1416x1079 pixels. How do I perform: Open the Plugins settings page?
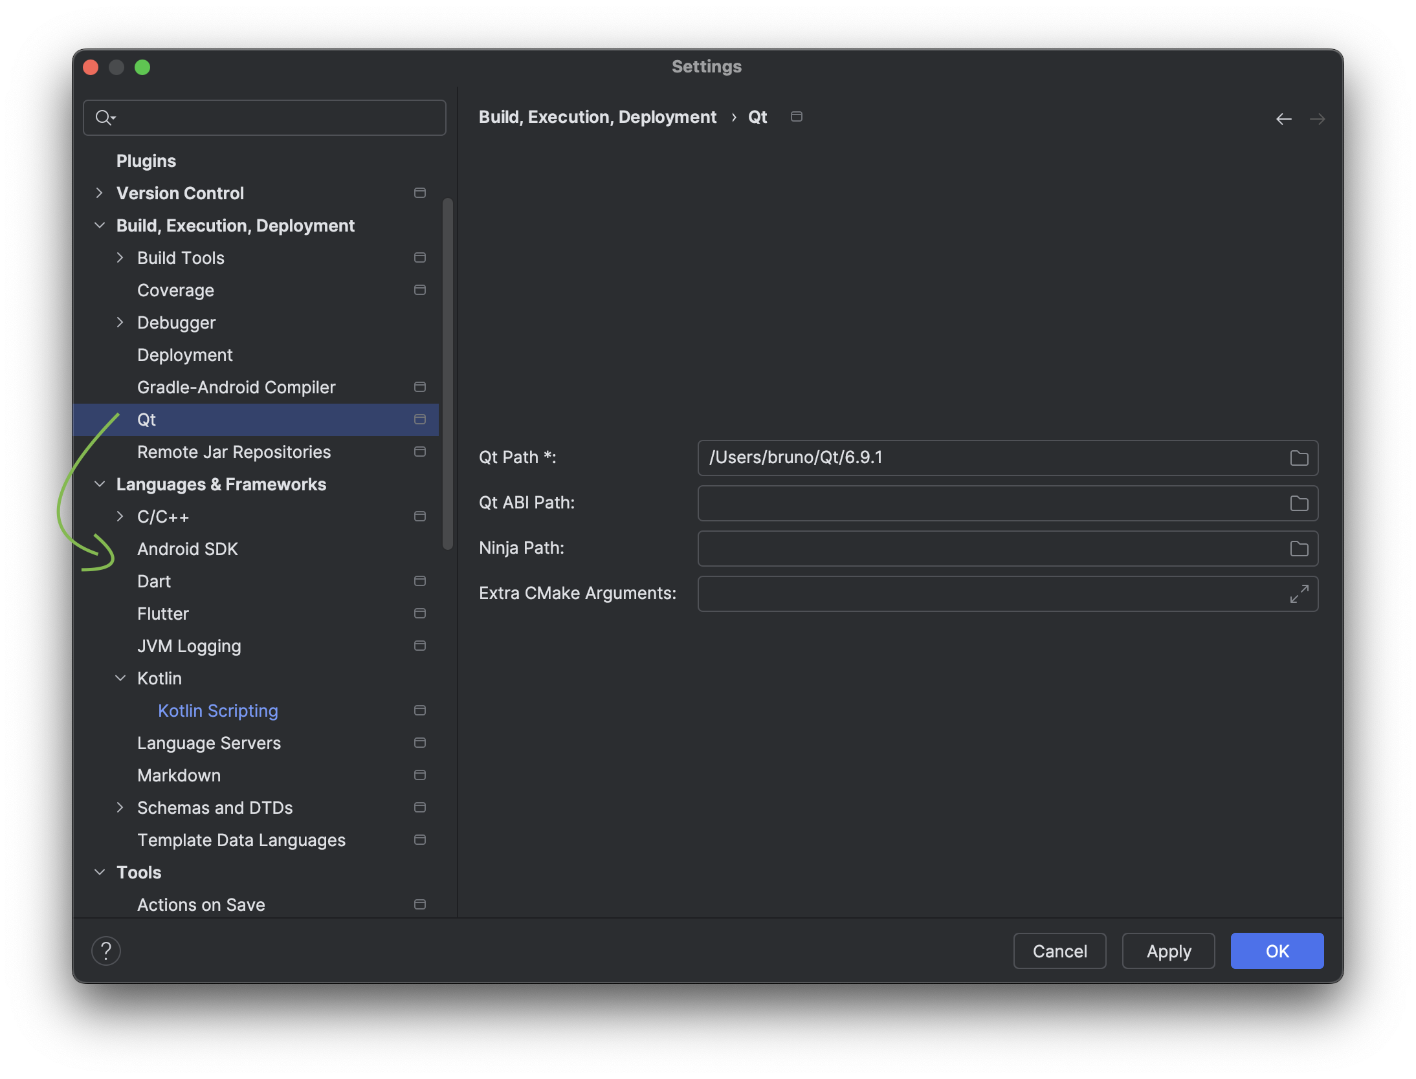pyautogui.click(x=146, y=160)
